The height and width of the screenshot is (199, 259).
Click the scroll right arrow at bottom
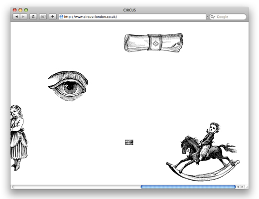pyautogui.click(x=242, y=187)
